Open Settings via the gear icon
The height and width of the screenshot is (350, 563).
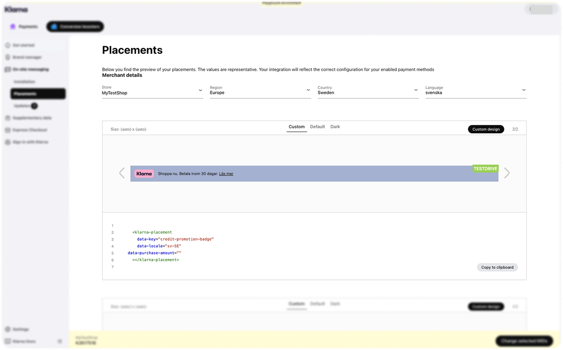[8, 329]
